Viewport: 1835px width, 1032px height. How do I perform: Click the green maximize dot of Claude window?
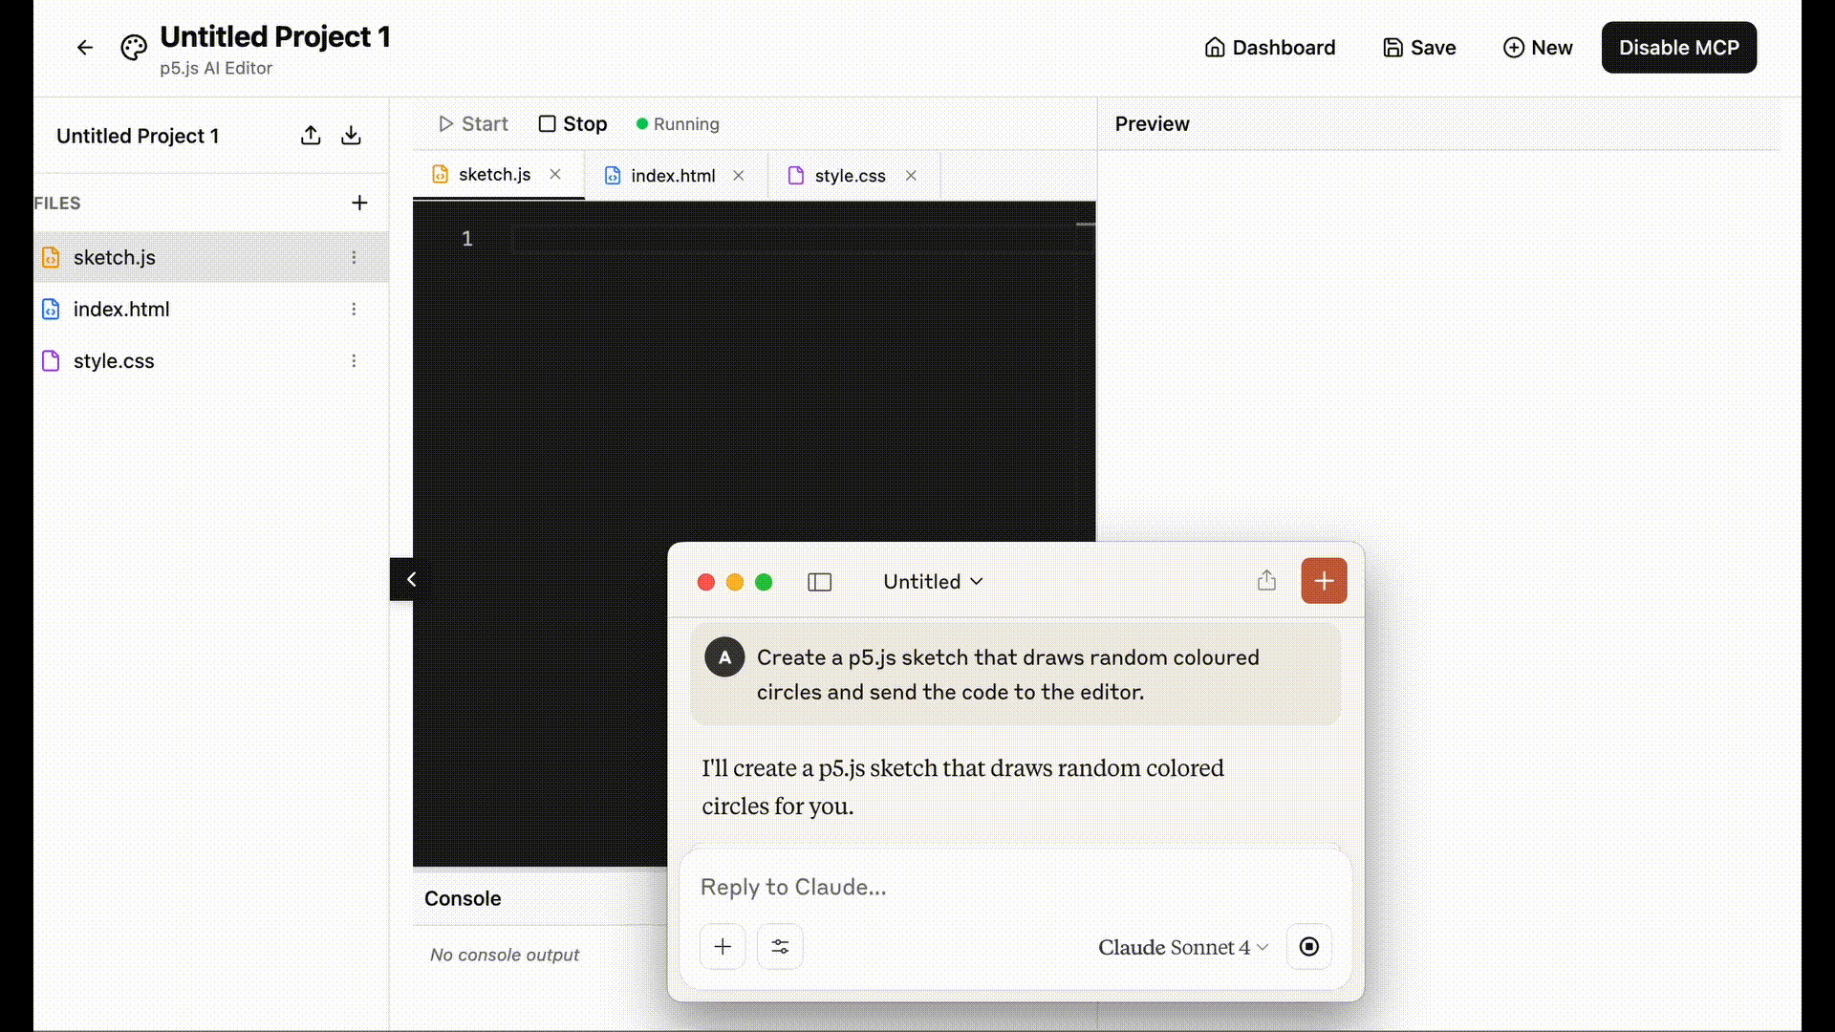[764, 582]
